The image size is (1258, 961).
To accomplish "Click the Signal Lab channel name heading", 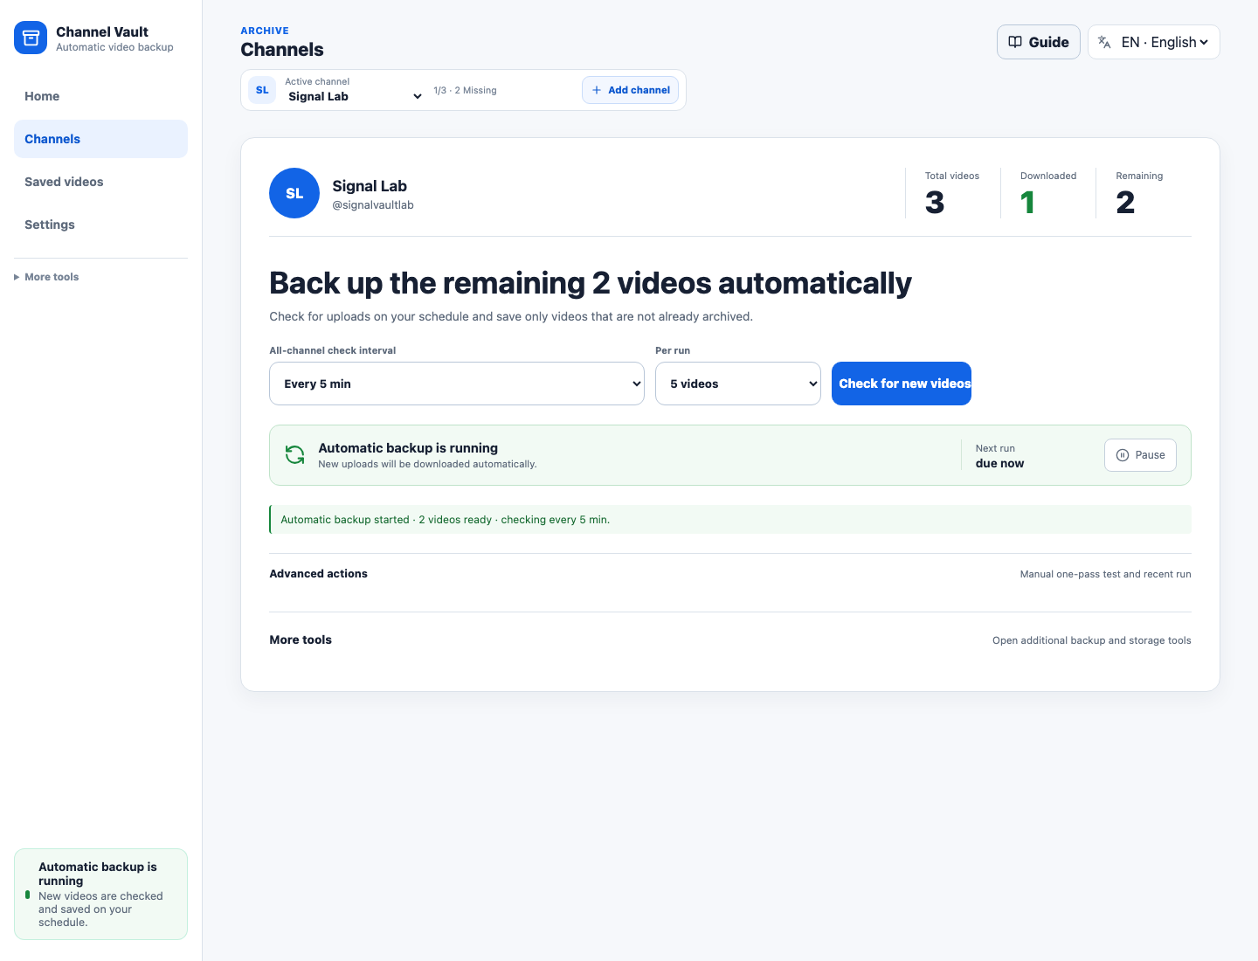I will tap(370, 186).
